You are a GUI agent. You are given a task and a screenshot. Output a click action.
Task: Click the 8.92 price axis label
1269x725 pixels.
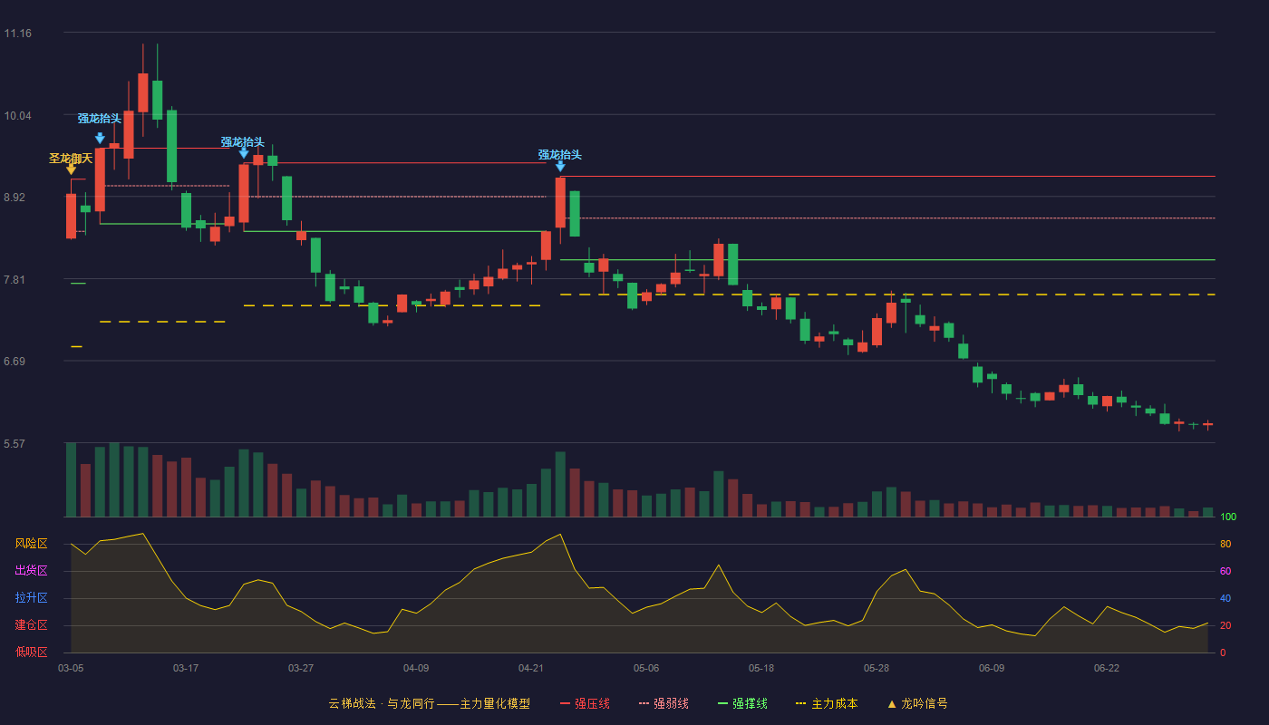pyautogui.click(x=15, y=198)
